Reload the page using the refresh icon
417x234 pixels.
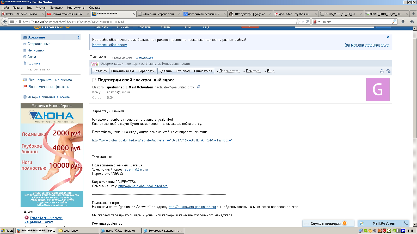click(x=307, y=22)
